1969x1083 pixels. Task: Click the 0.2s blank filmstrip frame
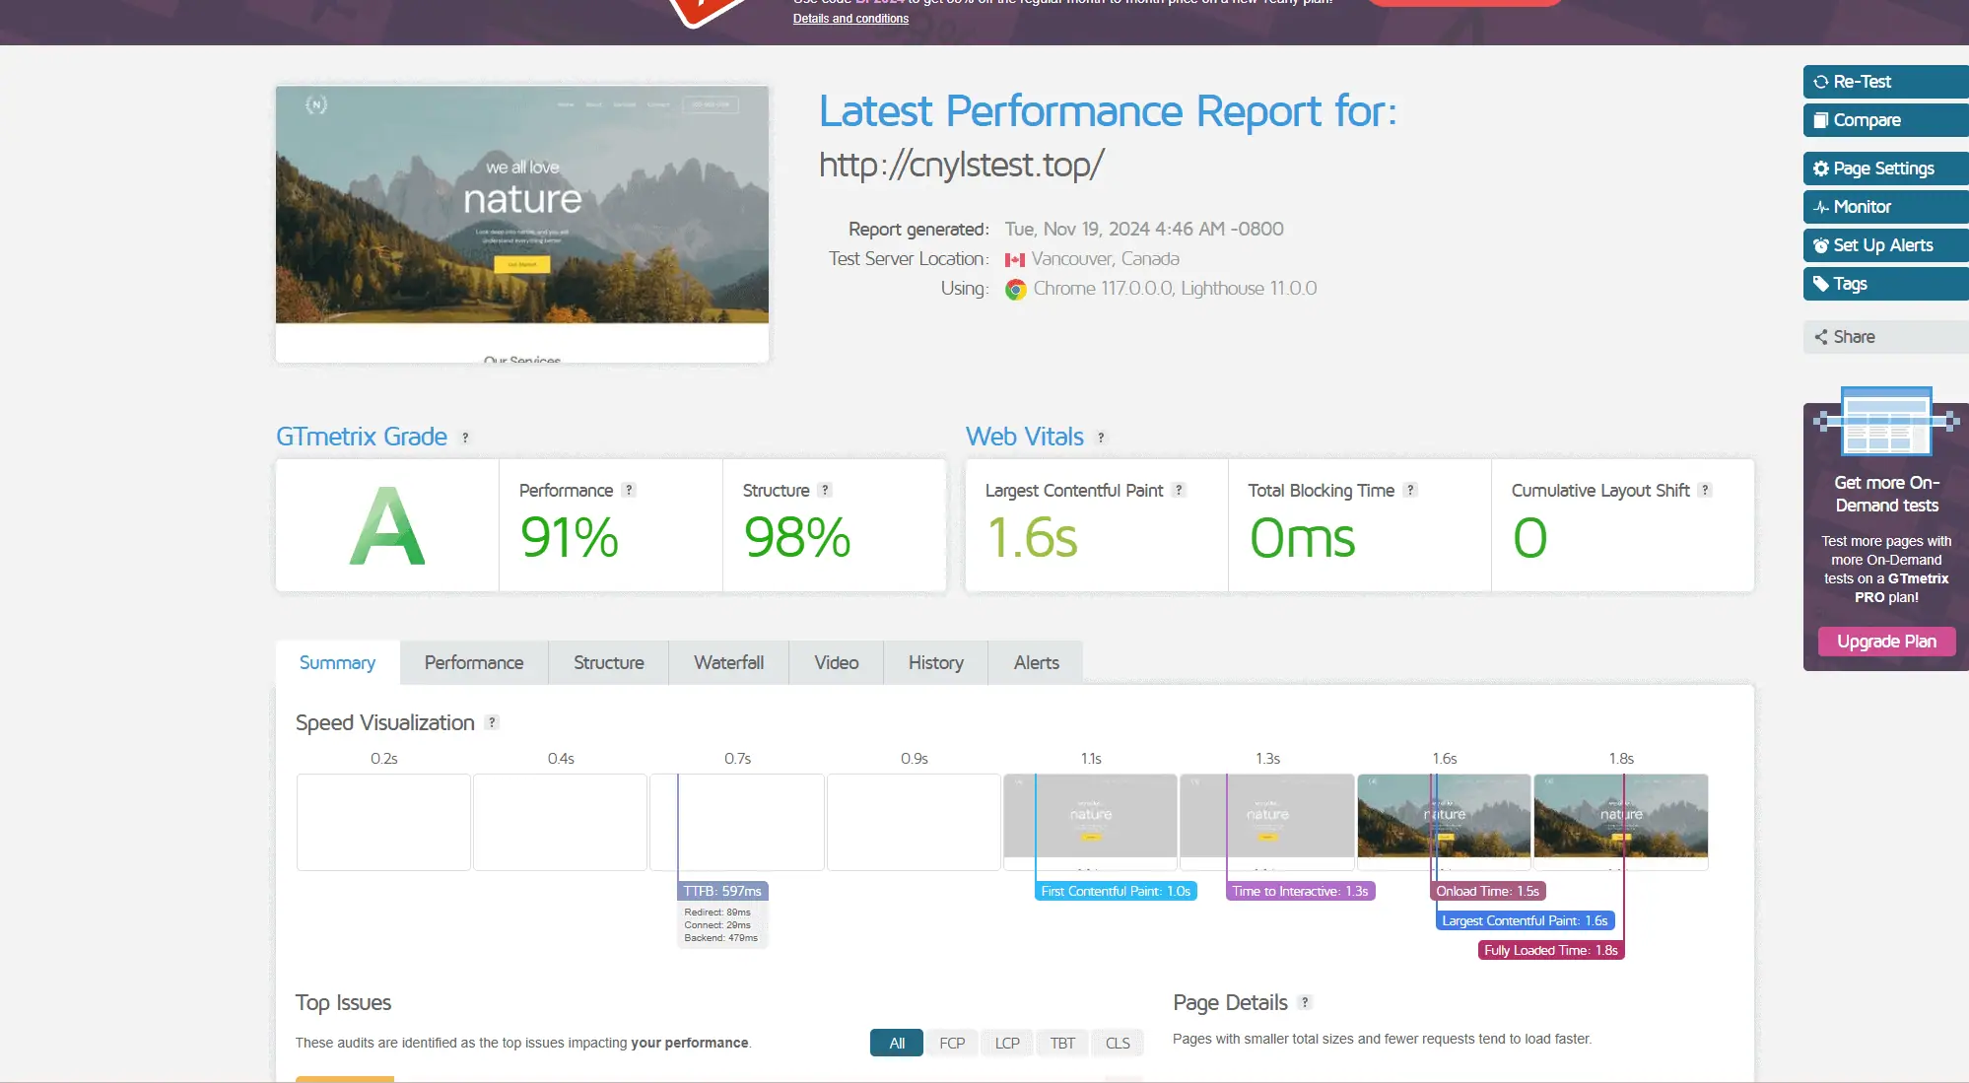[x=383, y=822]
